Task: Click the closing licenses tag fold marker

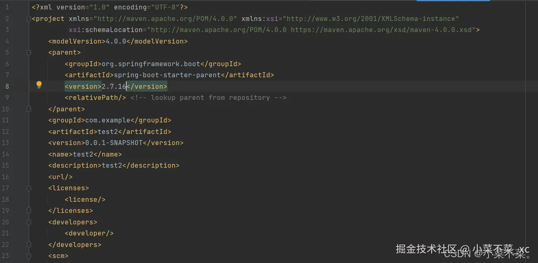Action: tap(28, 210)
